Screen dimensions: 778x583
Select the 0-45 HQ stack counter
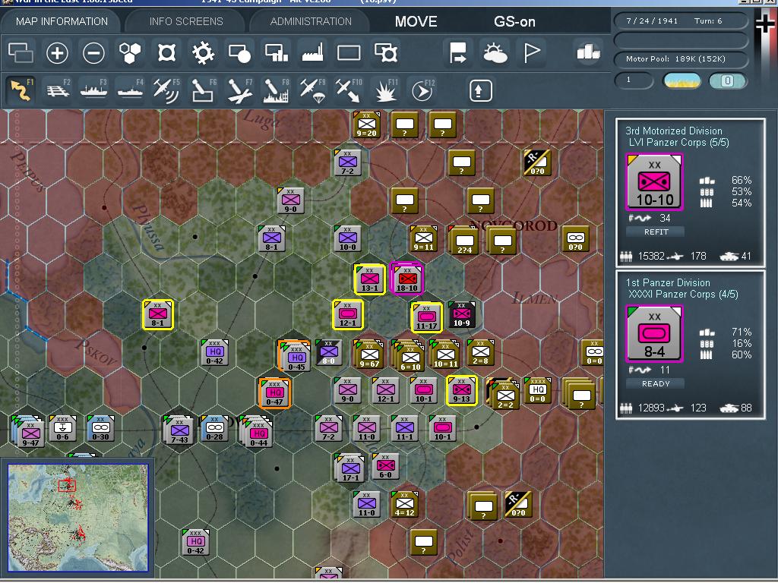pos(296,358)
